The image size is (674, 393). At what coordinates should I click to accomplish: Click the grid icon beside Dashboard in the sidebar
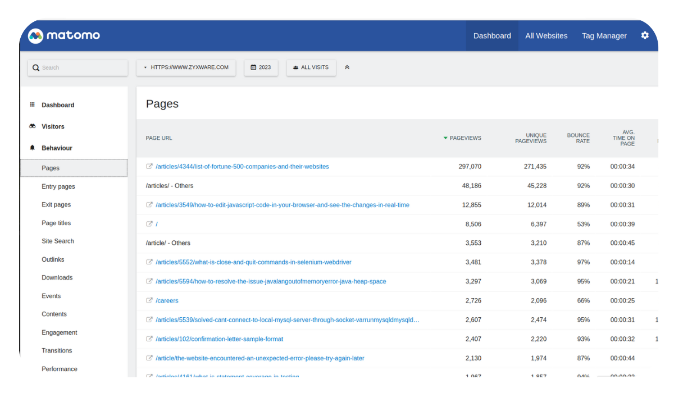coord(33,105)
